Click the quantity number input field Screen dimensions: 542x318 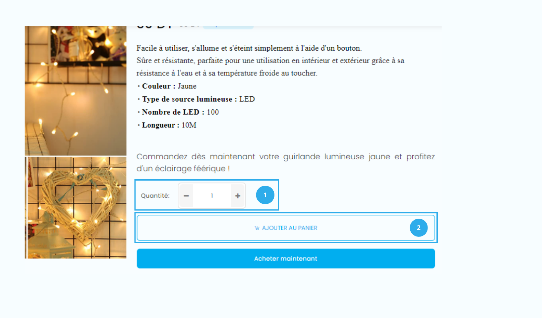tap(212, 195)
